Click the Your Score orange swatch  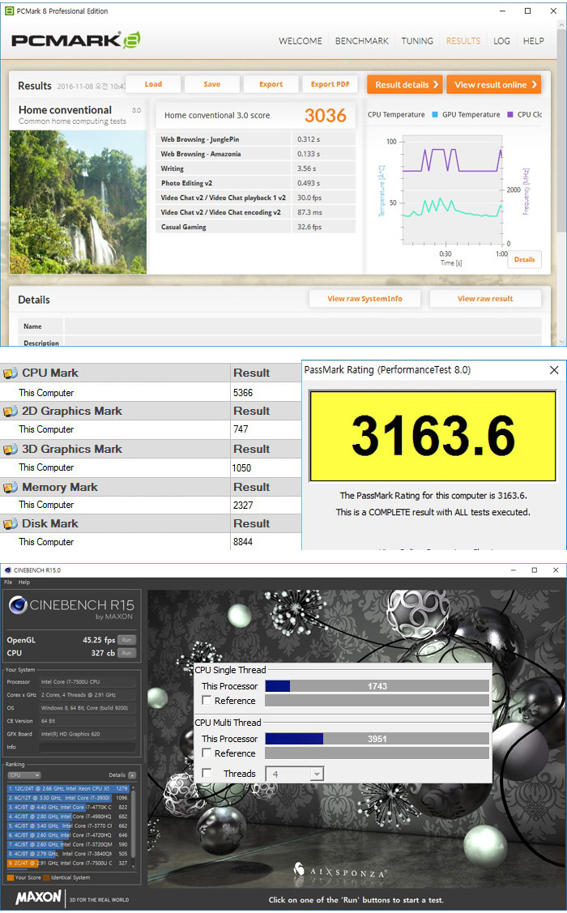[x=11, y=877]
